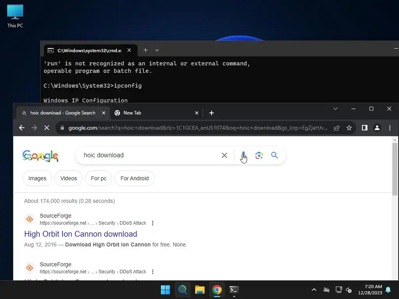Click About 174,000 results text
Screen dimensions: 399x299
69,201
